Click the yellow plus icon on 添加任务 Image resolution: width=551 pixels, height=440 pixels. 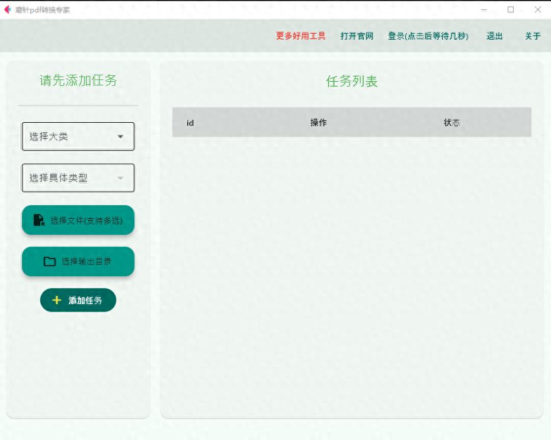pyautogui.click(x=56, y=299)
